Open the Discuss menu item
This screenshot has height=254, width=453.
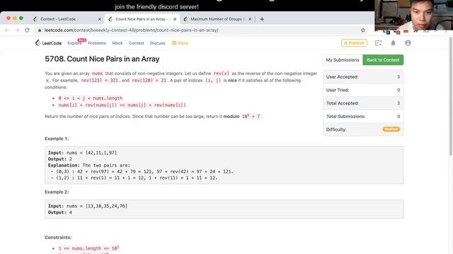tap(157, 43)
